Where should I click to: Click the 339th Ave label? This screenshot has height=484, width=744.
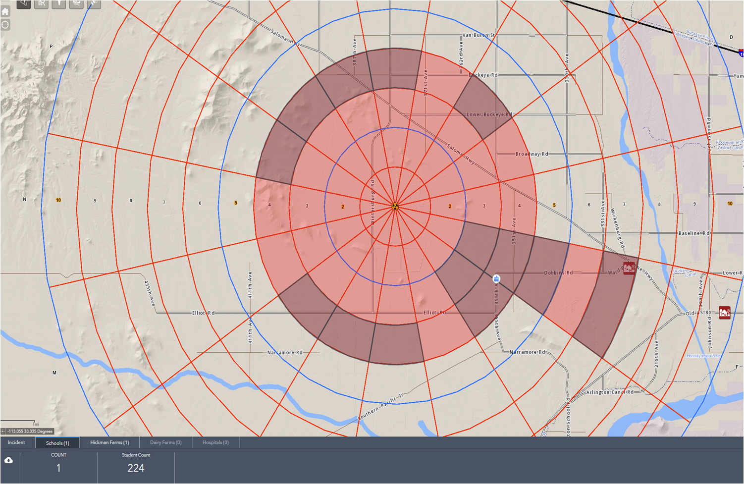pyautogui.click(x=567, y=68)
